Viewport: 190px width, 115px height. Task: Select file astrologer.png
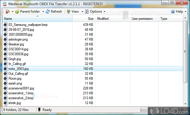tap(18, 39)
